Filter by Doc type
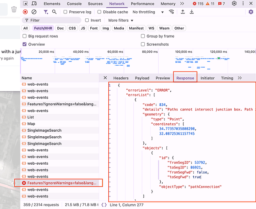256x209 pixels. (60, 28)
